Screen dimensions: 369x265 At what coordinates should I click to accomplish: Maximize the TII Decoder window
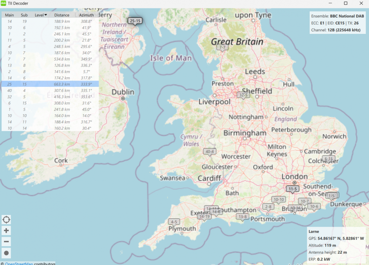click(346, 3)
